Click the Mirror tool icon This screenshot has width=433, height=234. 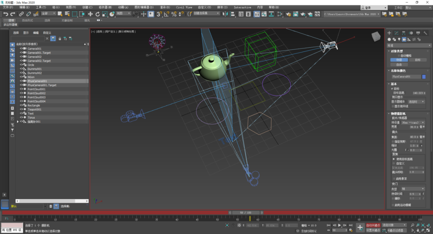[225, 14]
